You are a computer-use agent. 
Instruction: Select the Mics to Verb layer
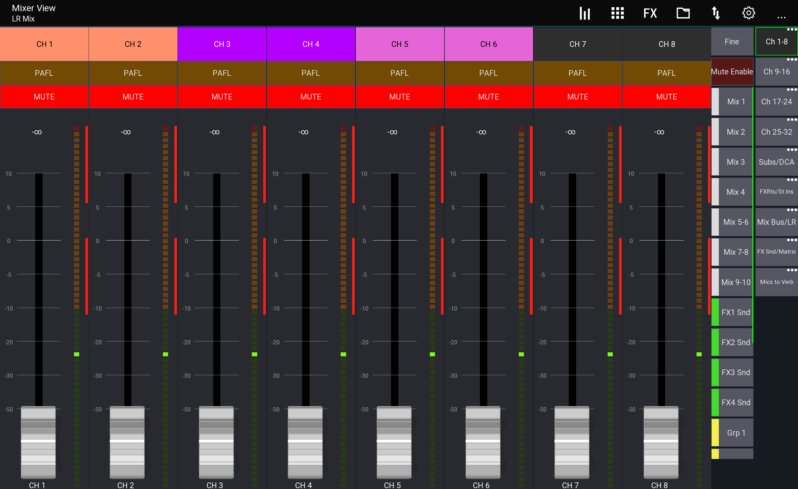tap(777, 282)
